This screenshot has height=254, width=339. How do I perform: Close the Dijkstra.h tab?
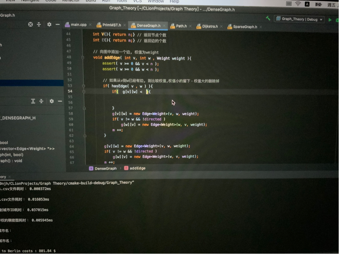221,27
